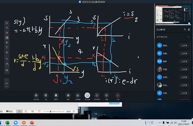Invite first student on stage
This screenshot has height=126, width=193.
pyautogui.click(x=184, y=45)
